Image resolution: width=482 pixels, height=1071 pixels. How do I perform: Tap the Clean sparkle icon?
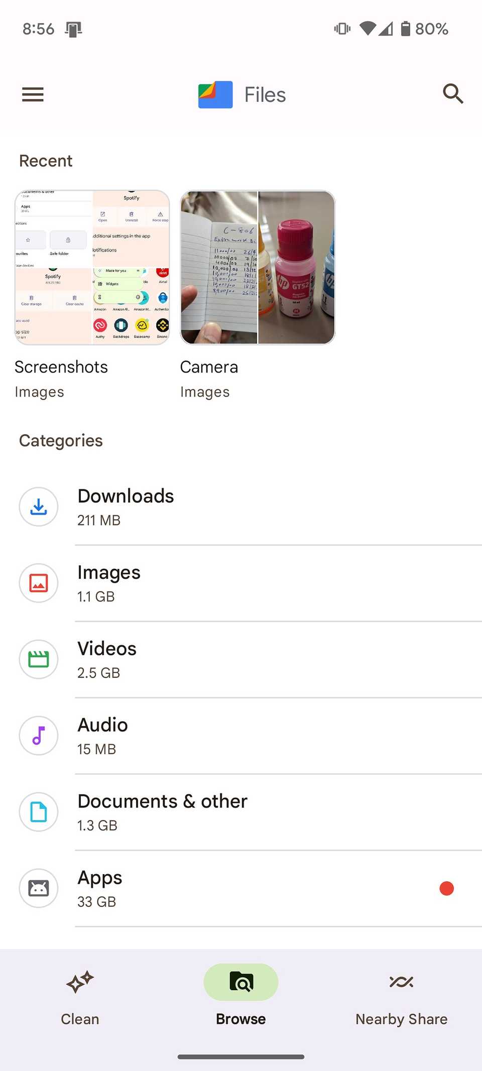(x=80, y=982)
